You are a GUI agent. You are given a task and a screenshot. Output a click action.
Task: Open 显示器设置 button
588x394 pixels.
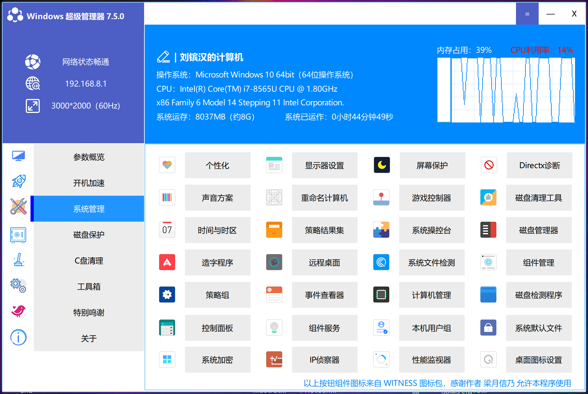click(325, 165)
